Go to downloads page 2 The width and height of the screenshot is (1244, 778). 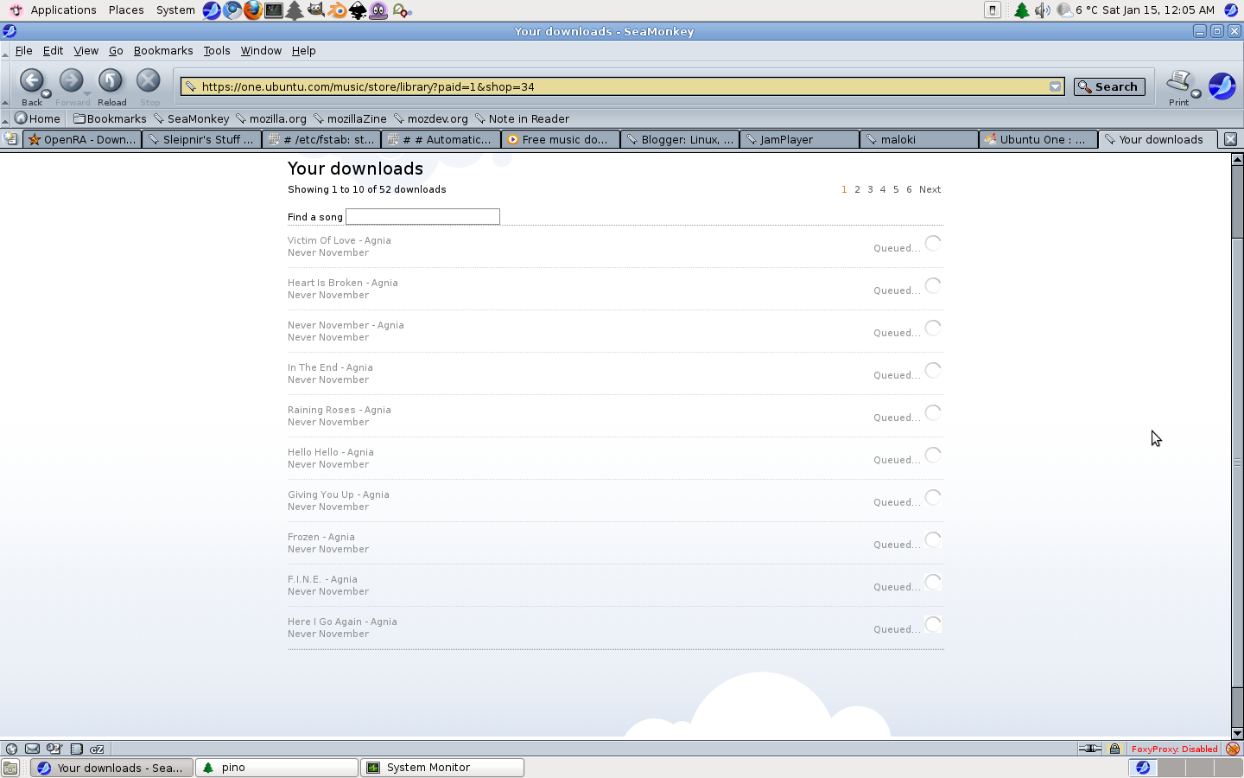857,189
